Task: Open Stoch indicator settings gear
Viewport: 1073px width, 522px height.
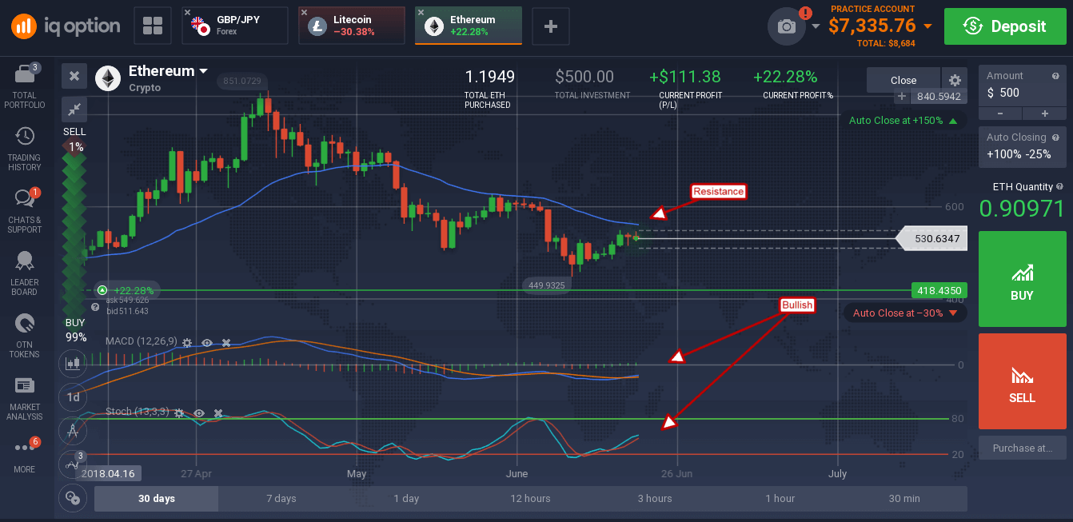Action: [179, 412]
